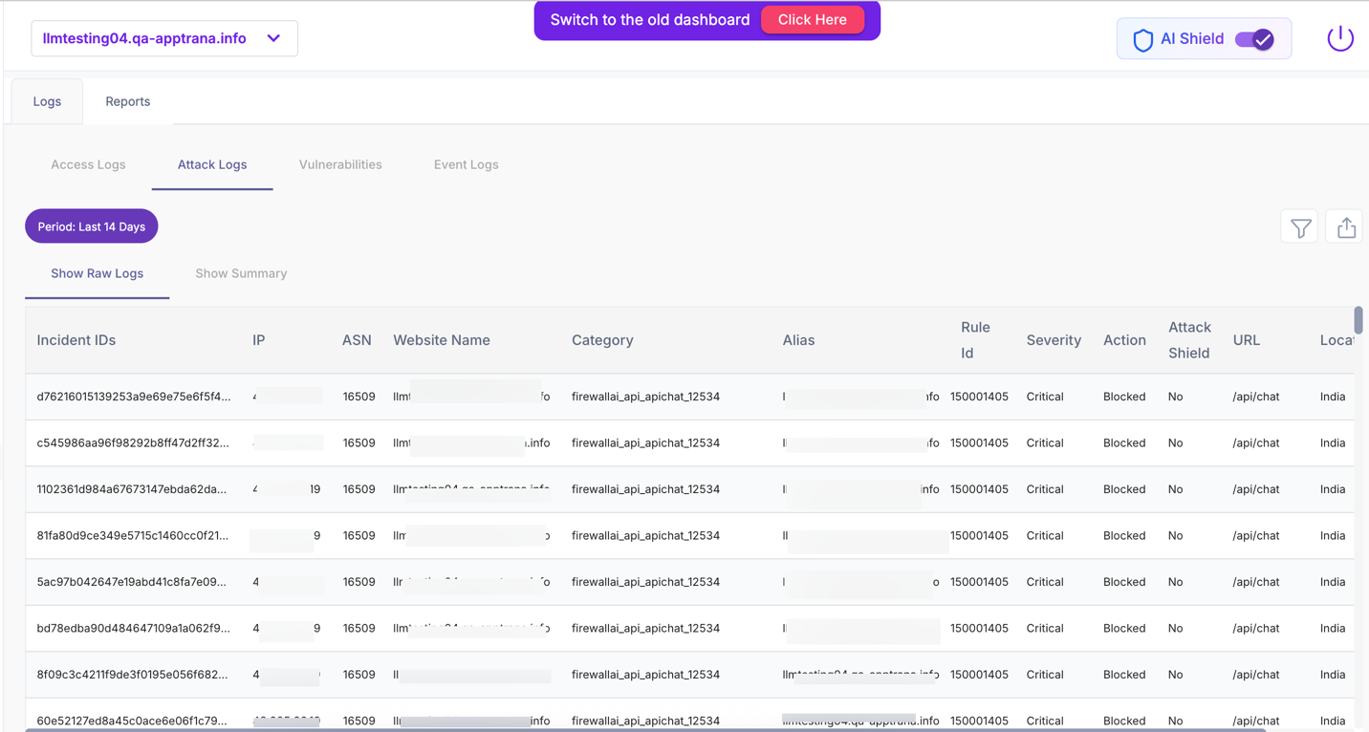This screenshot has width=1369, height=732.
Task: Click the power logout icon
Action: click(x=1339, y=38)
